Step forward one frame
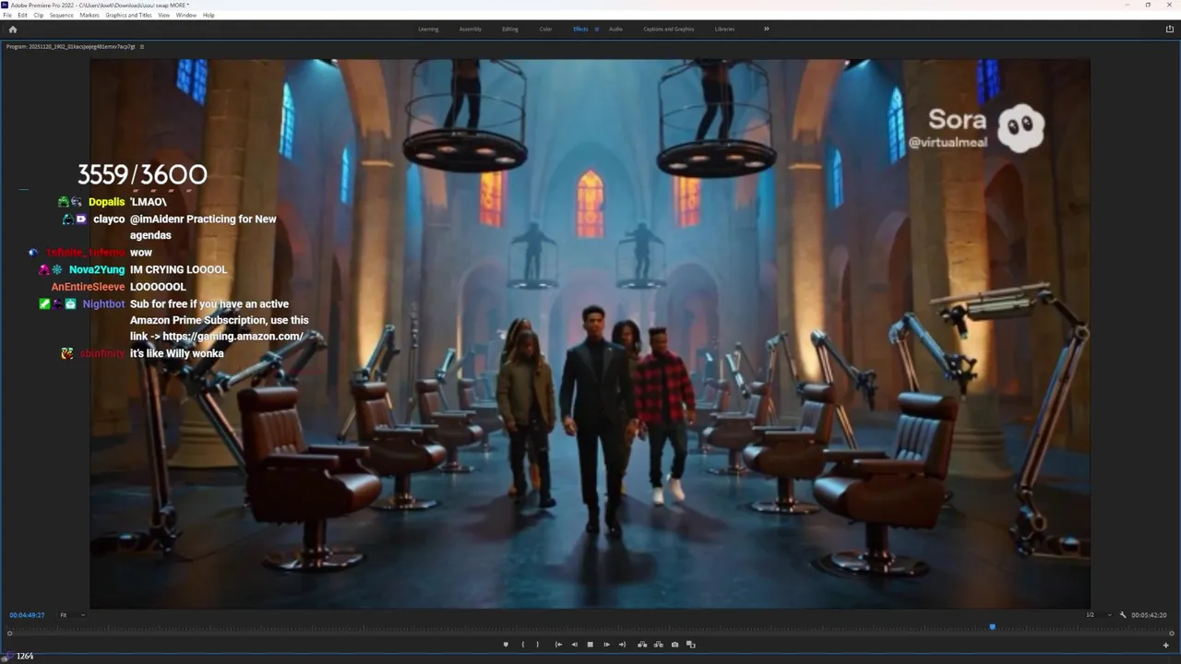 tap(606, 645)
